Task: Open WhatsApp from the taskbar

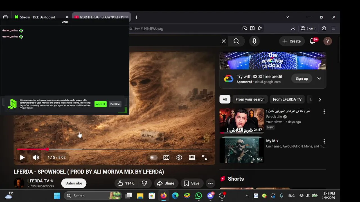Action: tap(199, 196)
